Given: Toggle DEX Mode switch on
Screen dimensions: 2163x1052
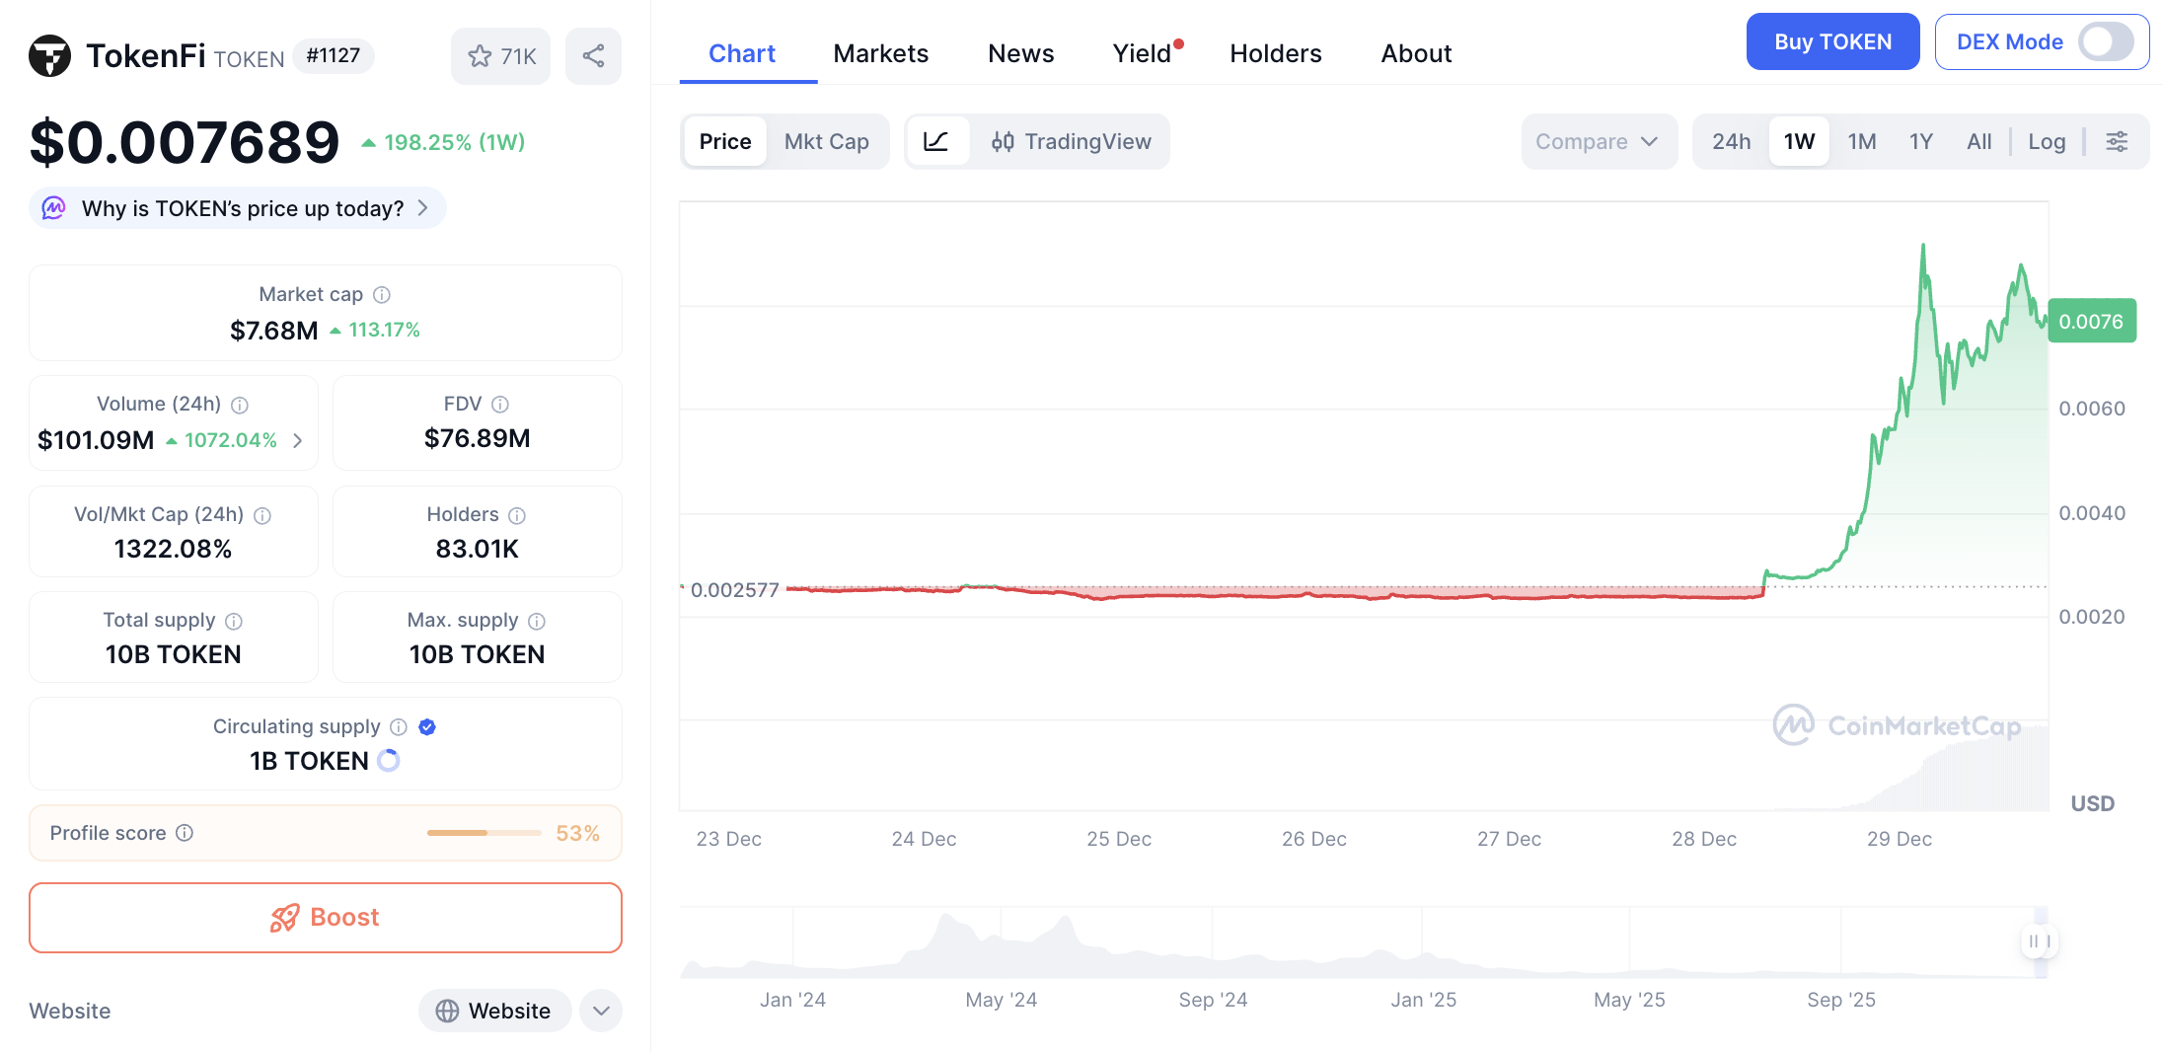Looking at the screenshot, I should tap(2105, 42).
